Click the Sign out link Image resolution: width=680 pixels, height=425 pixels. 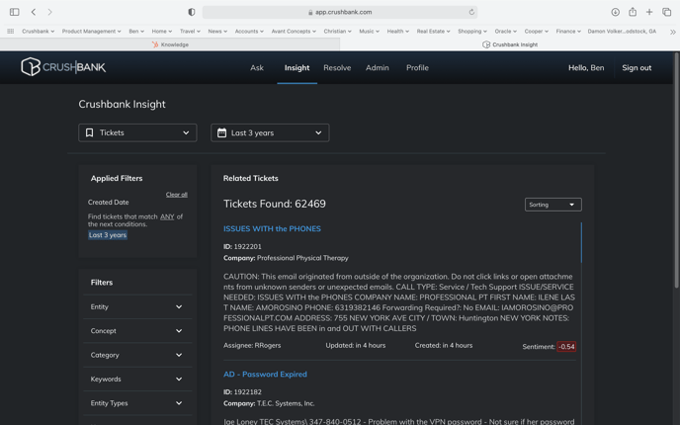(637, 67)
